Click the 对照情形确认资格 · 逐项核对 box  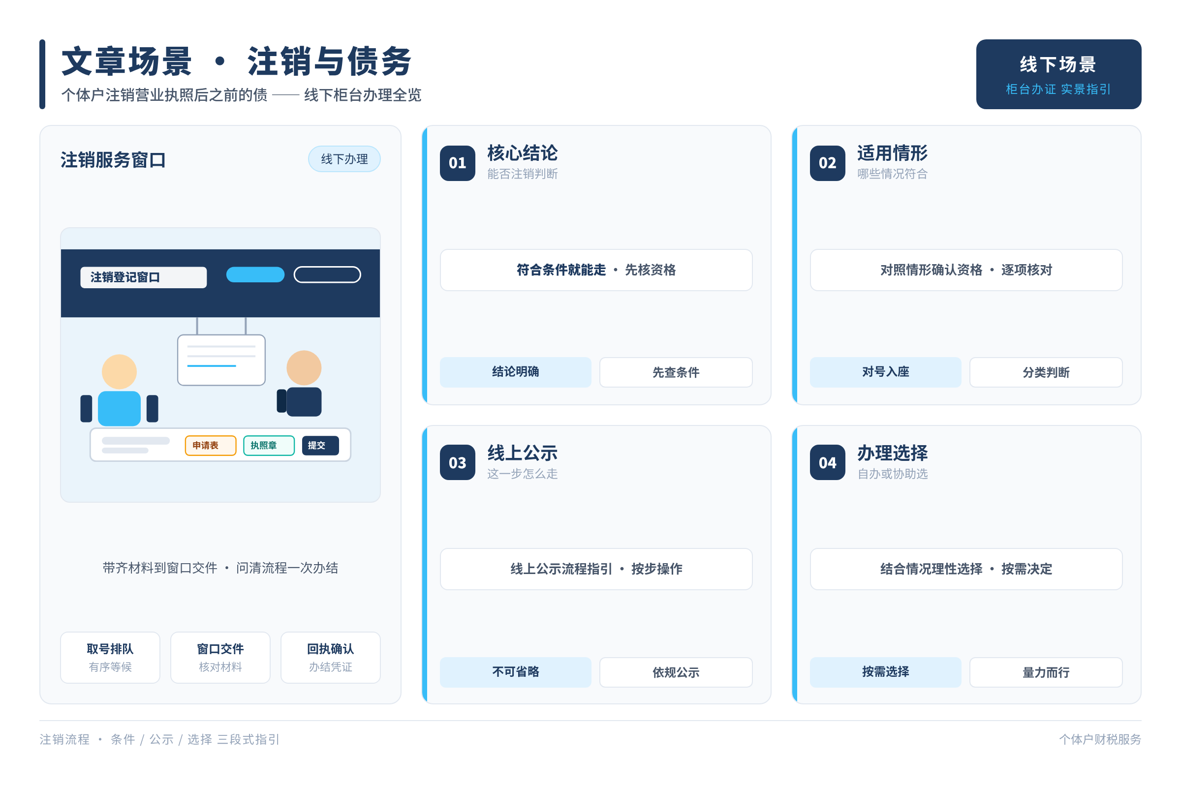(x=966, y=270)
